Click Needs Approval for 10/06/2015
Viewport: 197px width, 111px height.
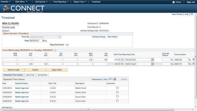[x=22, y=101]
